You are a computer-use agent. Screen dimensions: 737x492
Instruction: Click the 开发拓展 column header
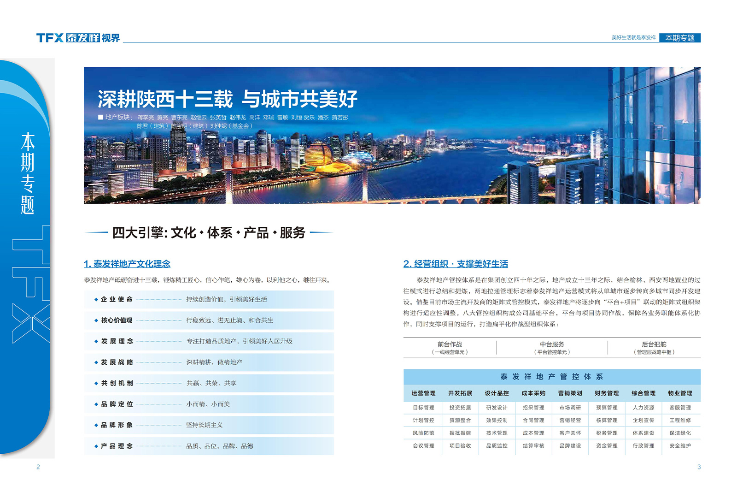(x=460, y=393)
